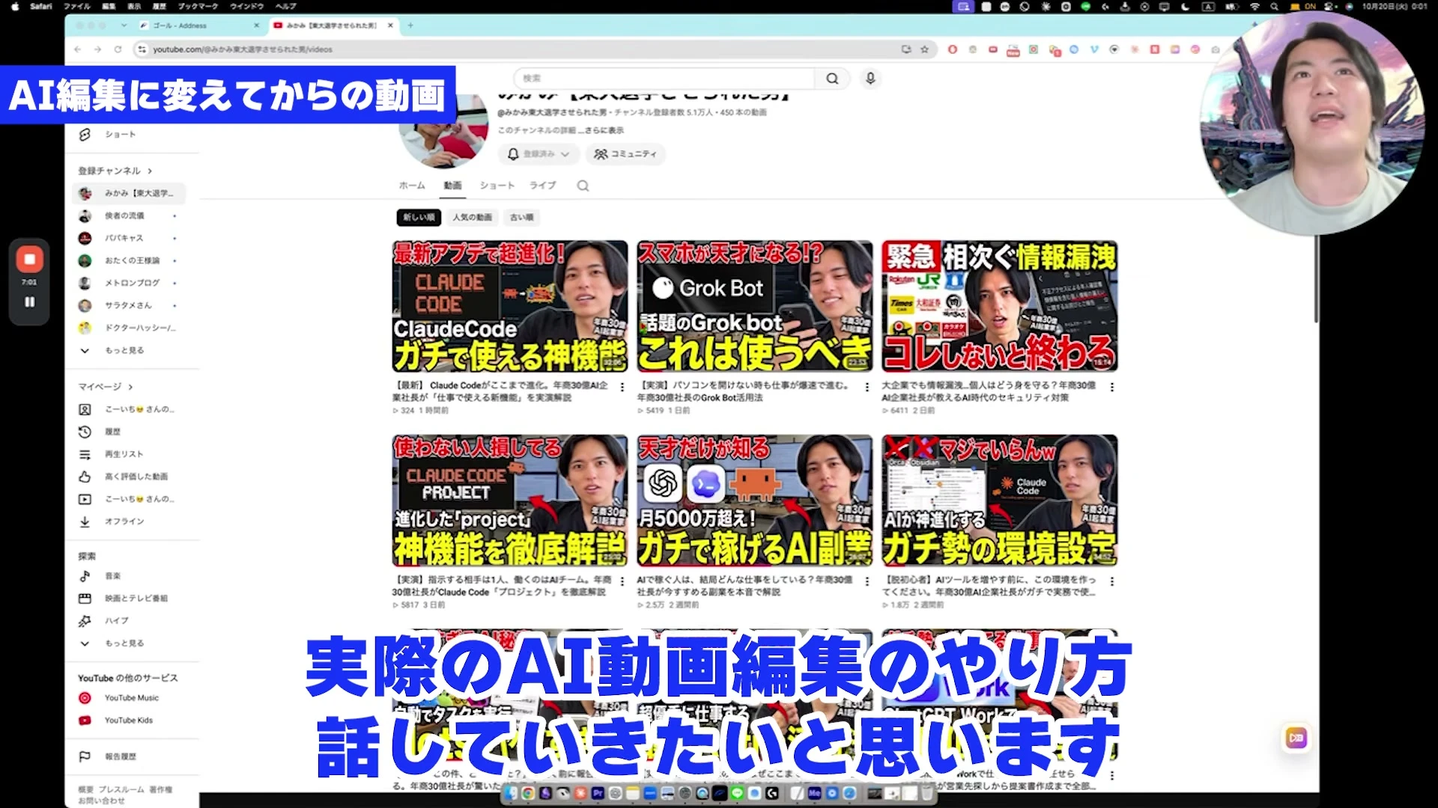Search within channel magnifier icon

coord(583,186)
